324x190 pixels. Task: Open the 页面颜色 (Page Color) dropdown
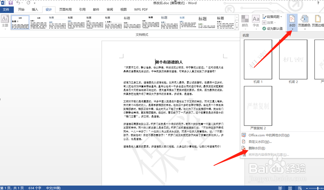click(x=304, y=22)
